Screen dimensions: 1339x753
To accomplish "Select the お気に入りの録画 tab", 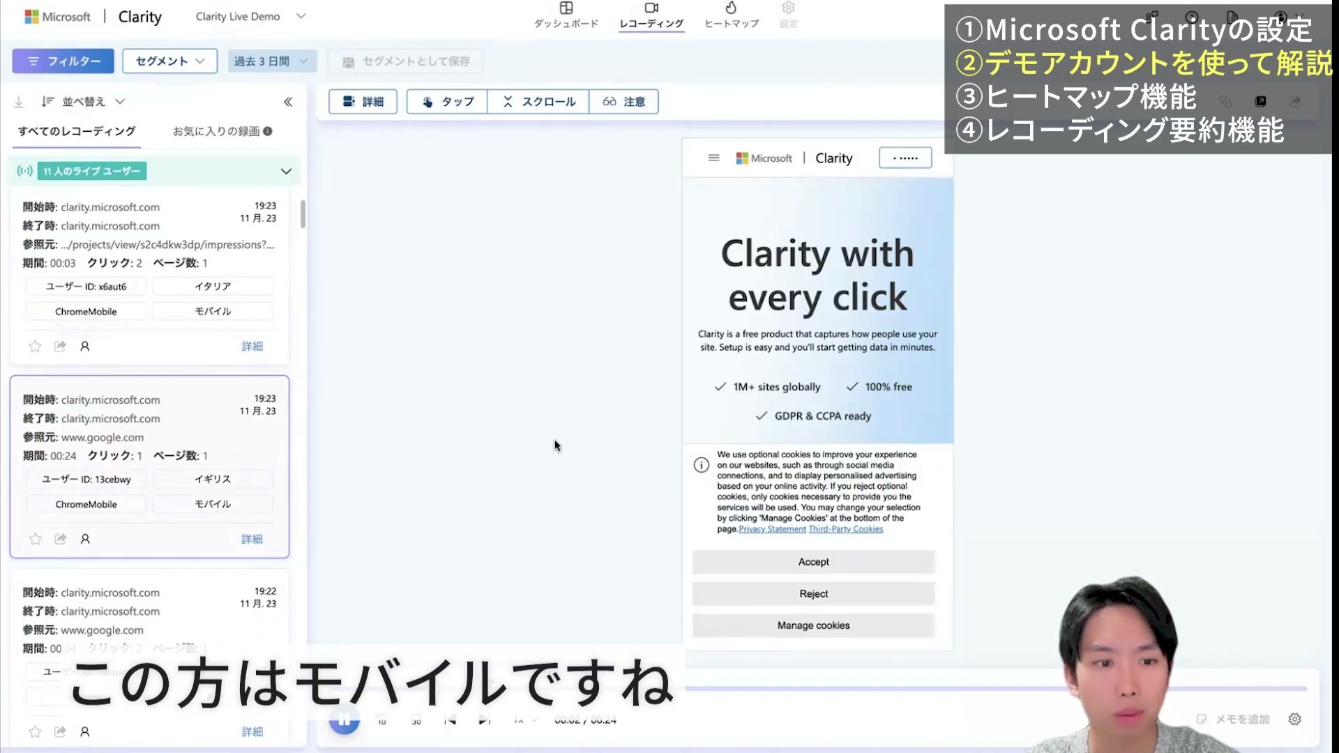I will click(x=216, y=131).
